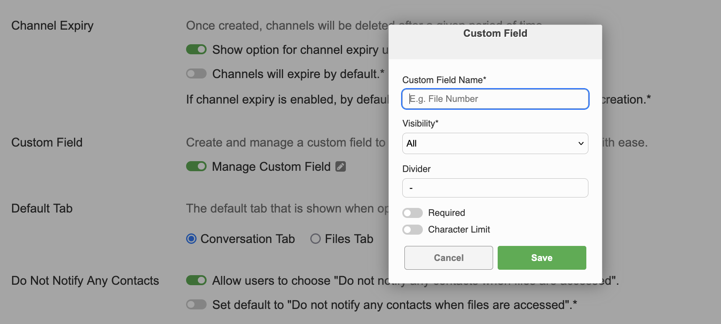
Task: Click the Do Not Notify Any Contacts label
Action: click(x=85, y=281)
